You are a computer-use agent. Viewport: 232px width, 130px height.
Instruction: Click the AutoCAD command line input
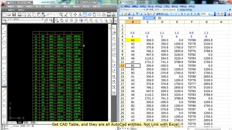point(59,129)
